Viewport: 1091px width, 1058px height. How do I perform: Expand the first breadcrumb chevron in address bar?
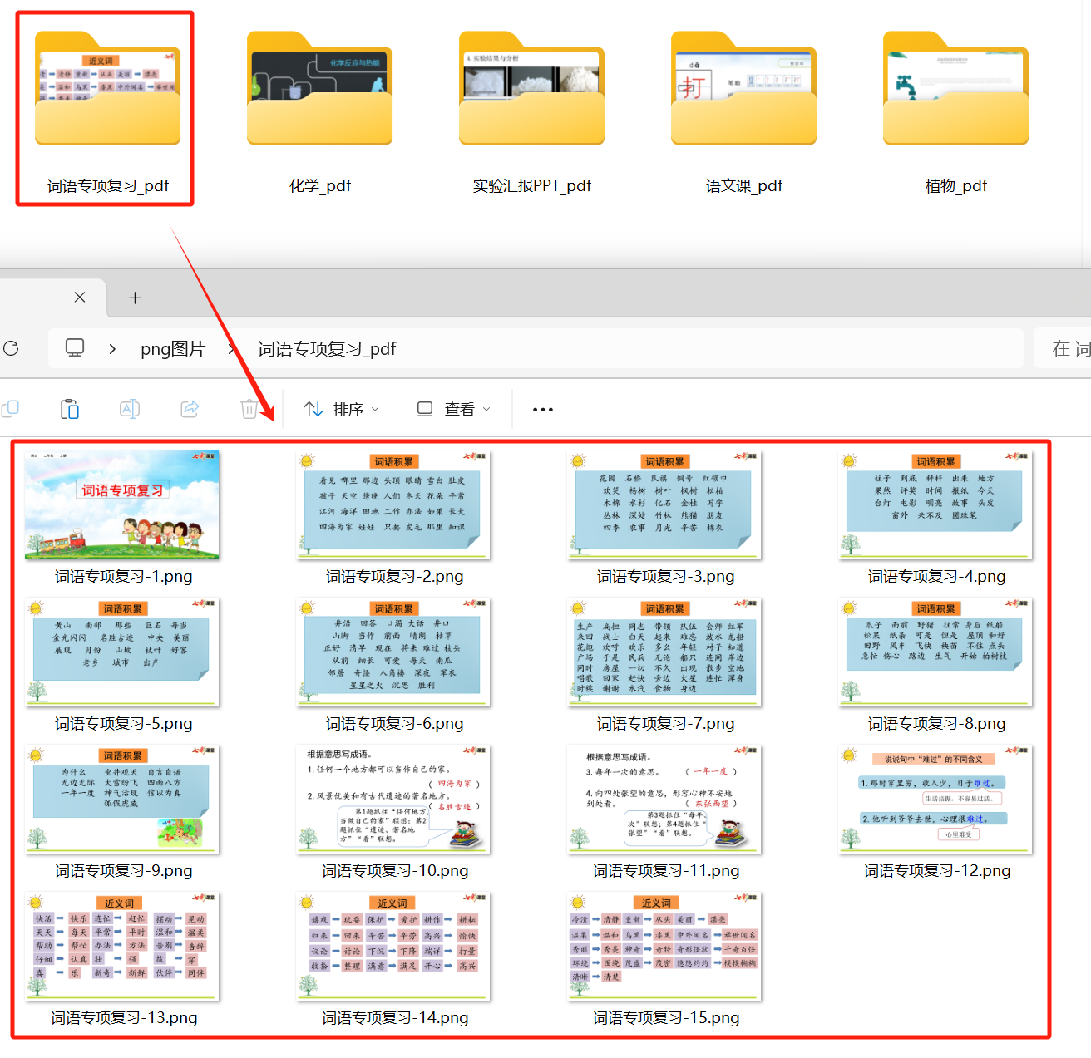tap(112, 348)
